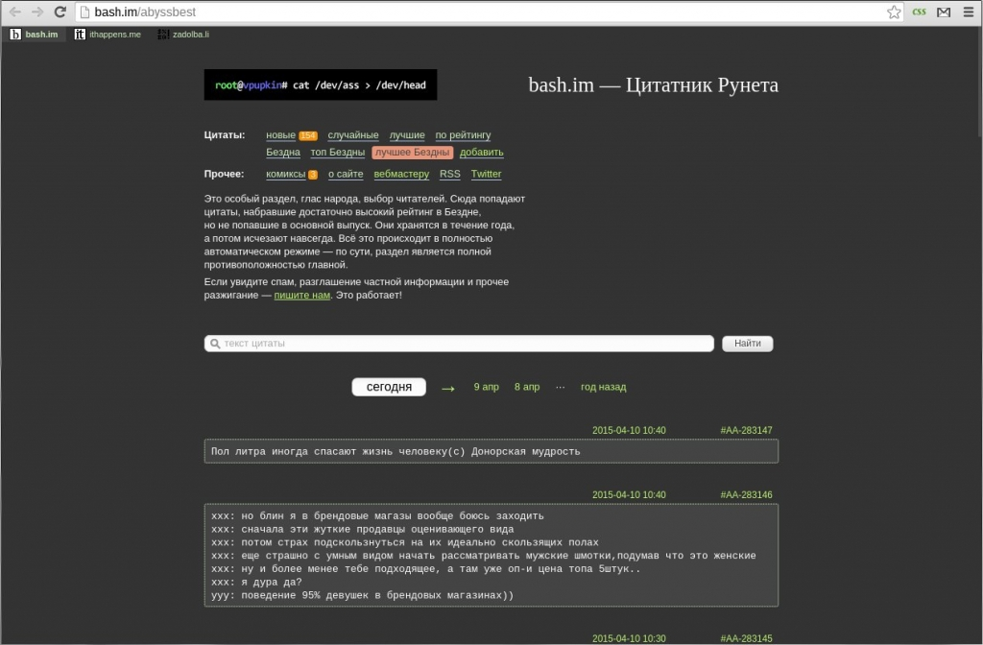Select the highlighted лучшее Бездны item
Image resolution: width=983 pixels, height=645 pixels.
point(413,153)
